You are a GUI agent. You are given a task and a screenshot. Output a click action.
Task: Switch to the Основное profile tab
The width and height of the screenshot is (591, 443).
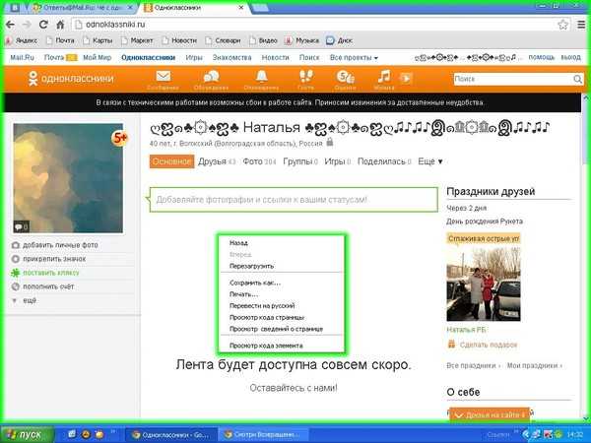(171, 161)
